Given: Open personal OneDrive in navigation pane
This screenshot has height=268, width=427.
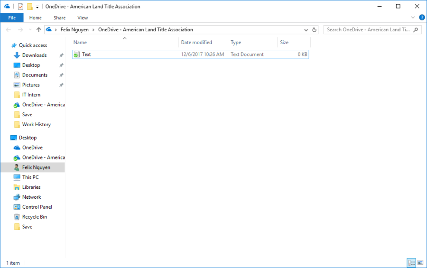Looking at the screenshot, I should point(32,148).
